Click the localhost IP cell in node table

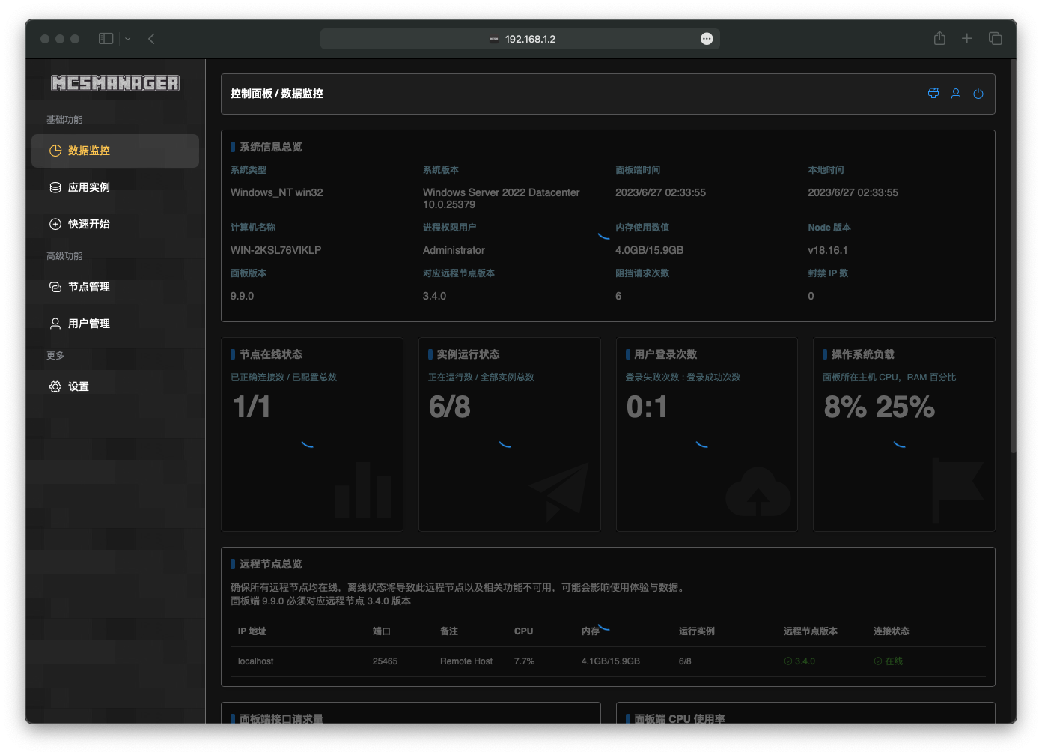pos(256,661)
